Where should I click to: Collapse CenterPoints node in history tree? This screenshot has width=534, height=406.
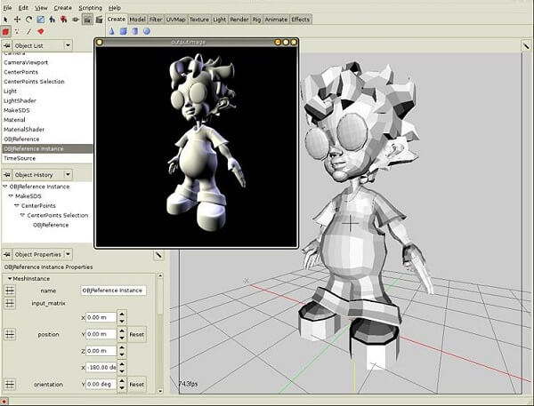pyautogui.click(x=17, y=205)
